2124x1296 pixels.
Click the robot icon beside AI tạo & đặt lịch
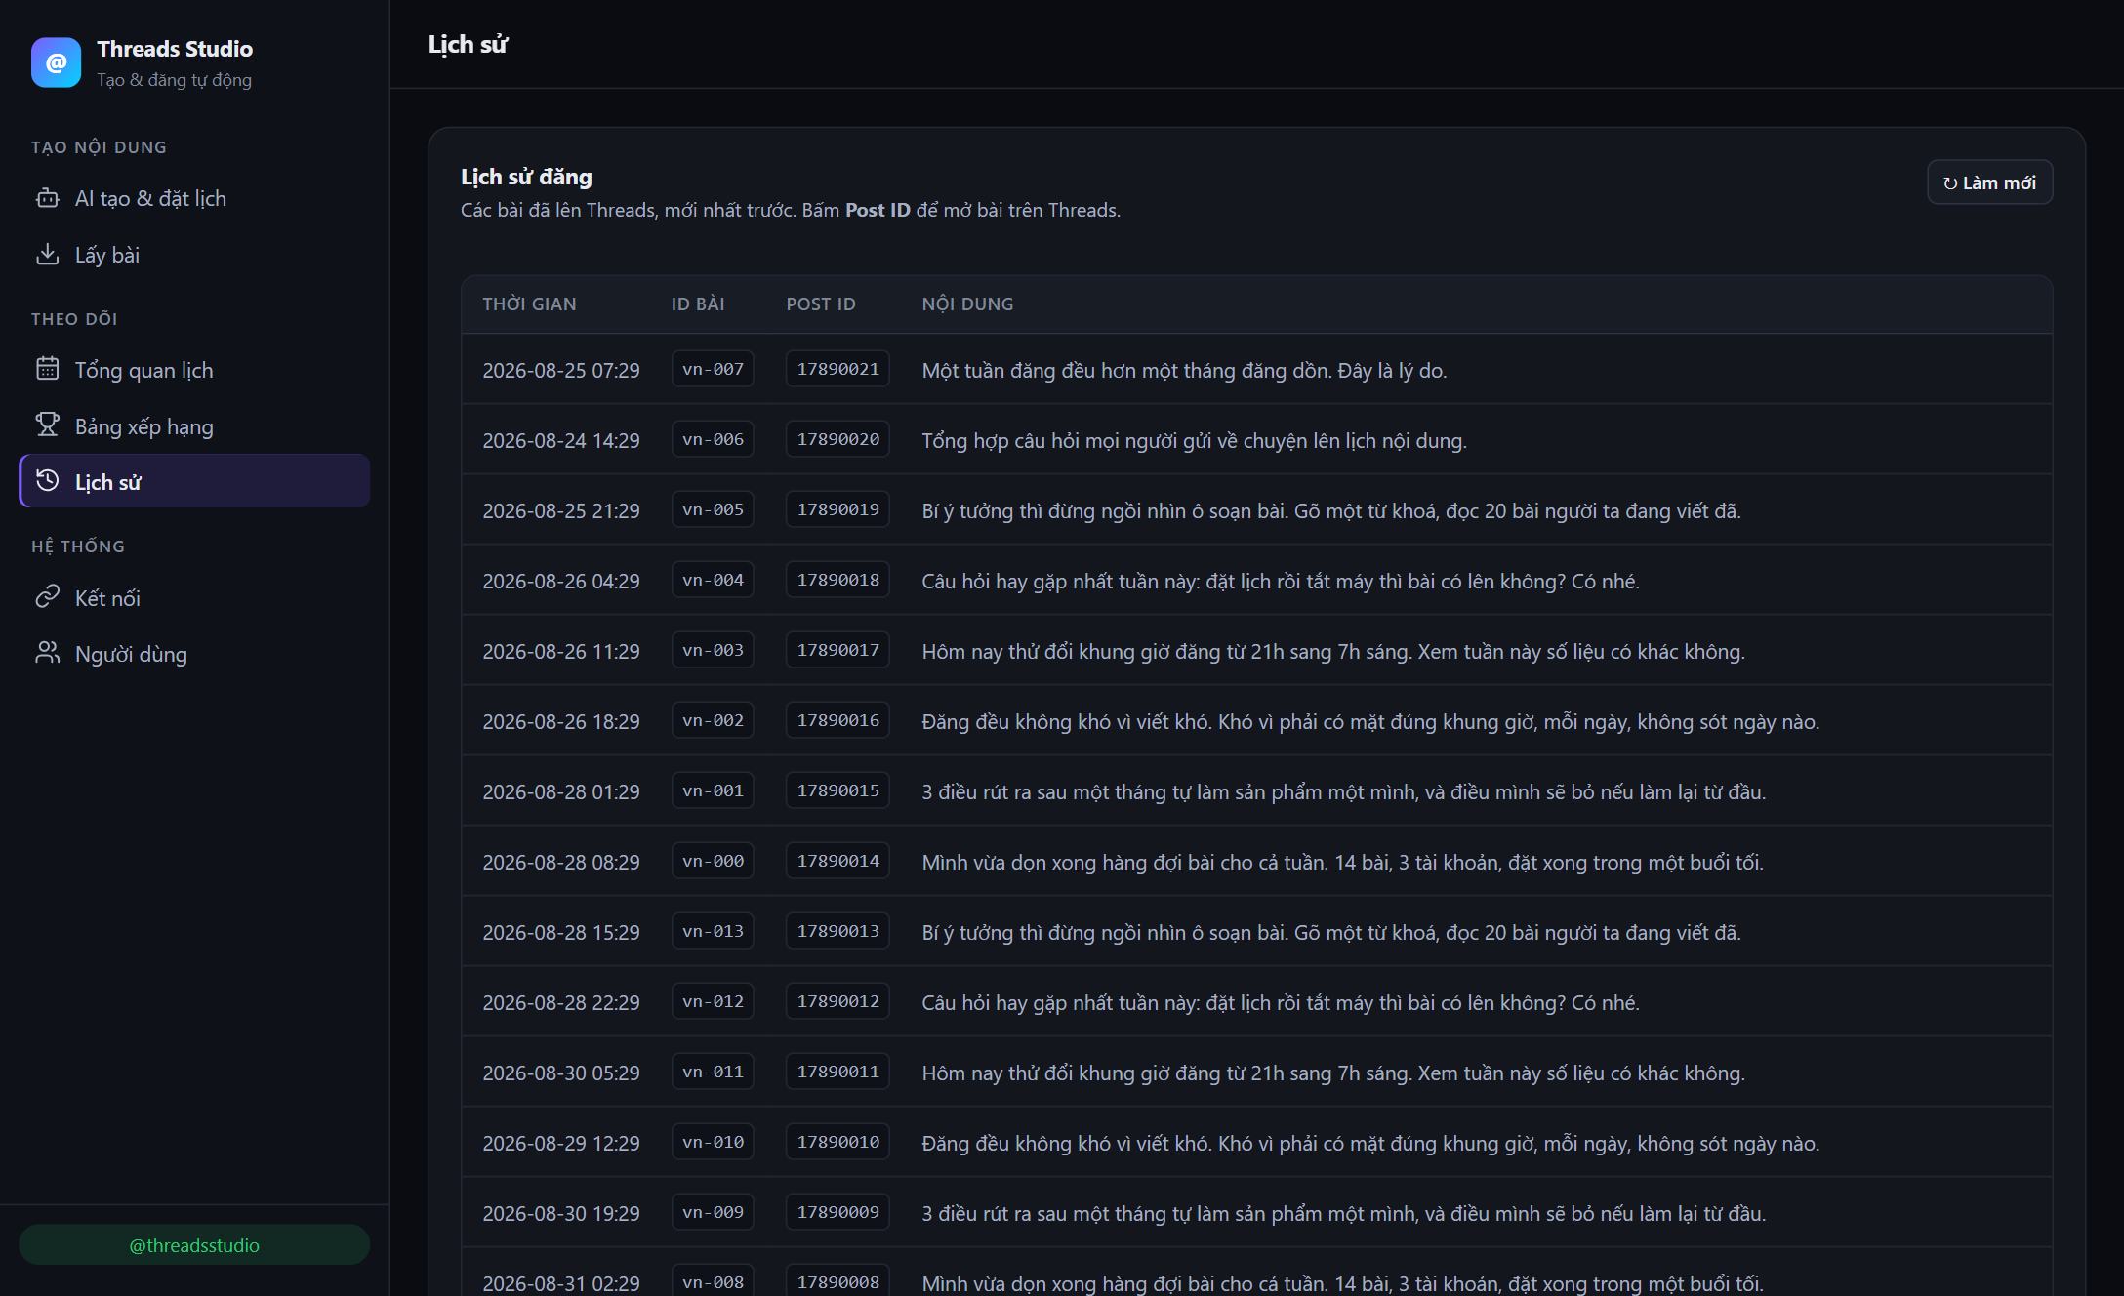[47, 198]
